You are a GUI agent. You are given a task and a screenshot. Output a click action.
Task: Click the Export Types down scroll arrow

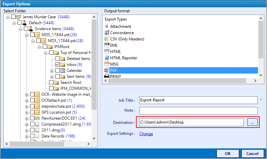point(261,75)
